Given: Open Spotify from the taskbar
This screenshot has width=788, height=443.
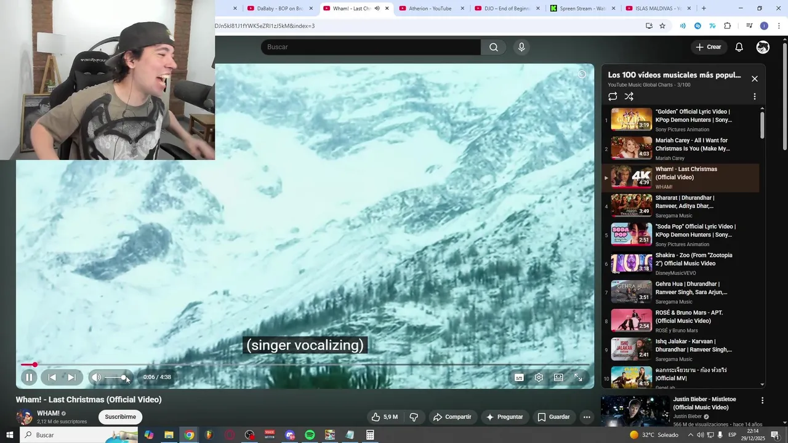Looking at the screenshot, I should 310,435.
